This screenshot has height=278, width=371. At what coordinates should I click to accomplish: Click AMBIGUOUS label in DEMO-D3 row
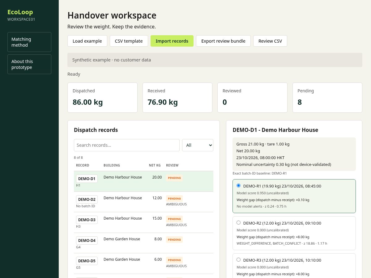click(x=176, y=225)
